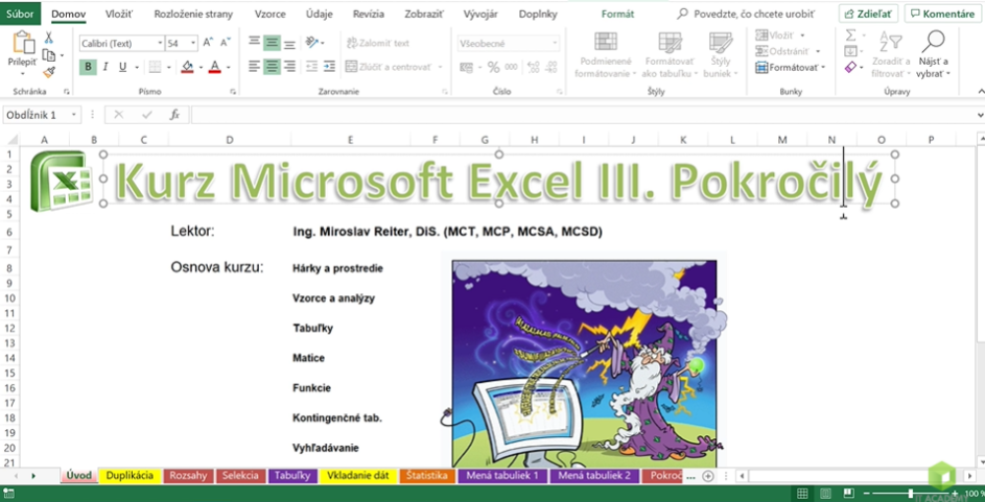Viewport: 985px width, 502px height.
Task: Toggle Italic formatting button
Action: 105,67
